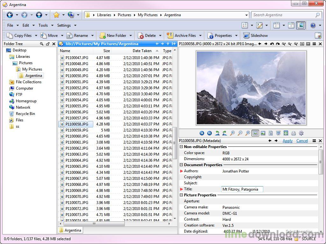Toggle the viewer pane display mode
This screenshot has width=326, height=244.
click(255, 133)
